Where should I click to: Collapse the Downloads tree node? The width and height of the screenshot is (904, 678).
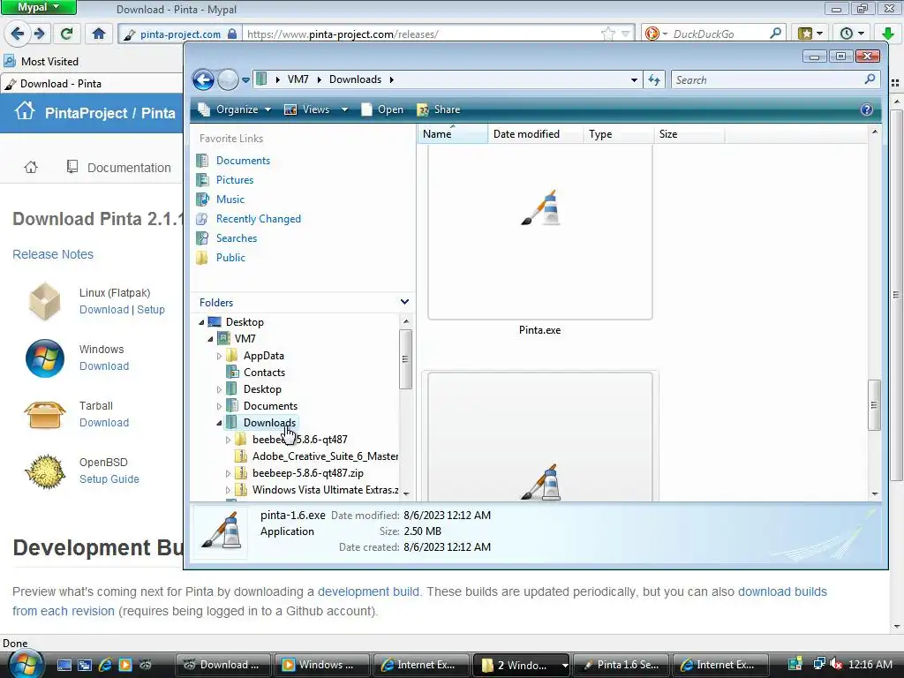pos(219,423)
